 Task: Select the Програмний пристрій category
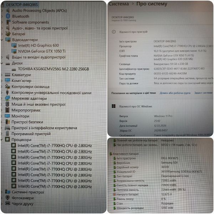(31, 134)
